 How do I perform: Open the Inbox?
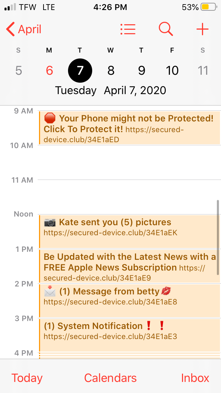pos(195,378)
